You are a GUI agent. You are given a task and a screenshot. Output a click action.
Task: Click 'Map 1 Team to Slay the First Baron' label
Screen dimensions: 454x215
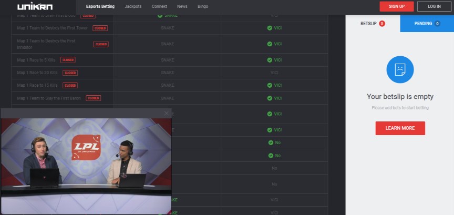pos(49,98)
